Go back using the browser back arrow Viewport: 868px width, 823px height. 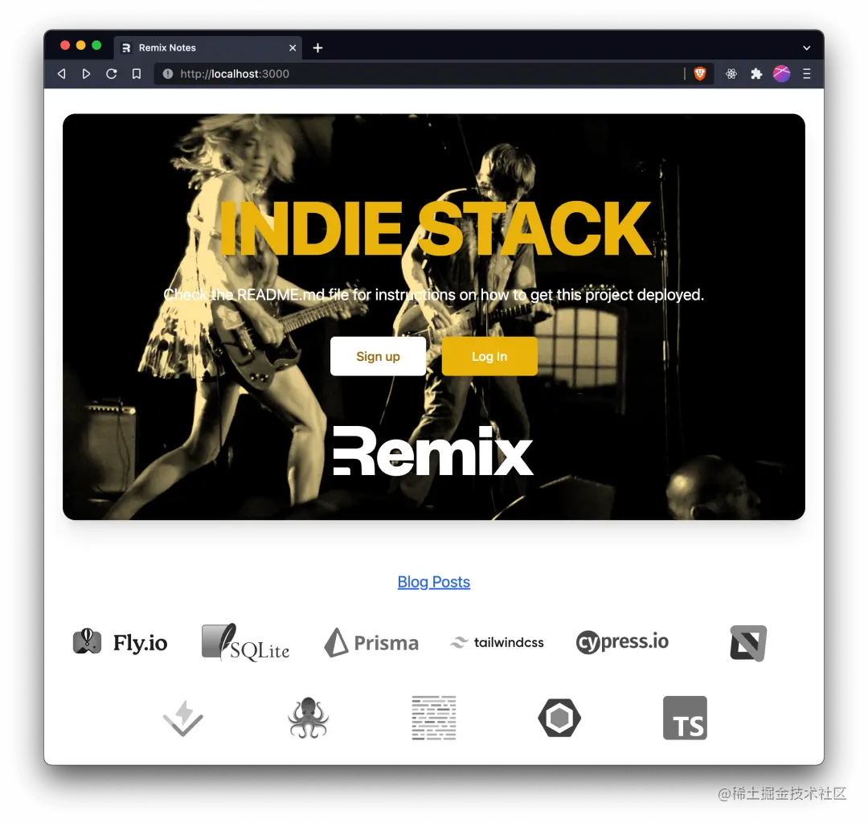pyautogui.click(x=62, y=74)
